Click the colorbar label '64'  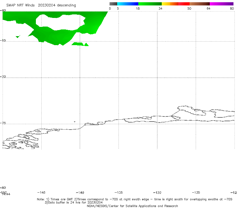(208, 8)
